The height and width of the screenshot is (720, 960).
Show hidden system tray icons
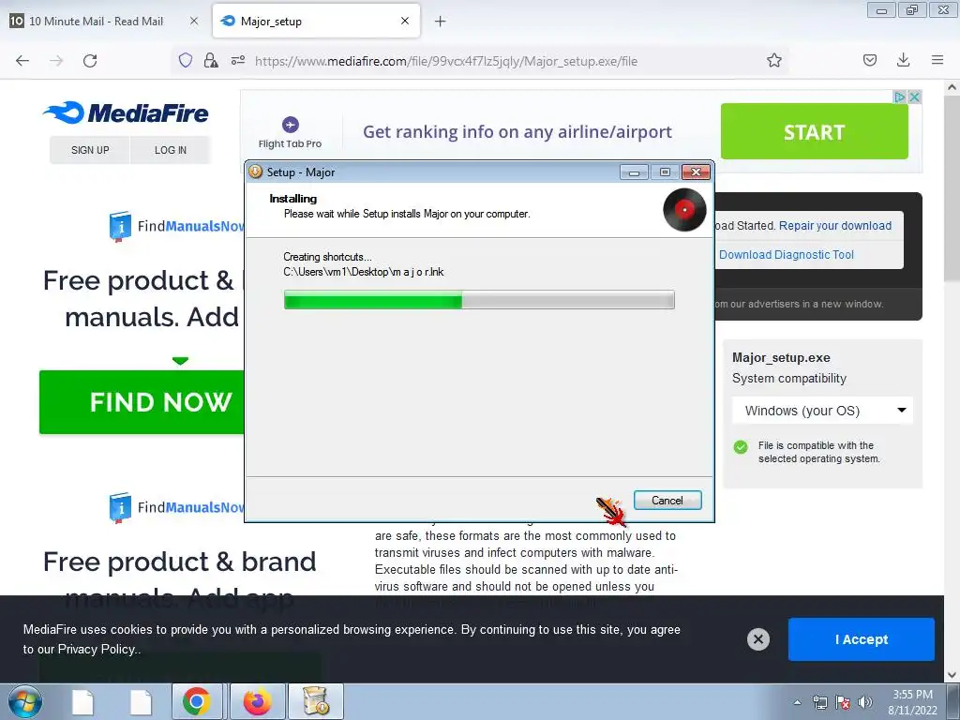point(797,702)
